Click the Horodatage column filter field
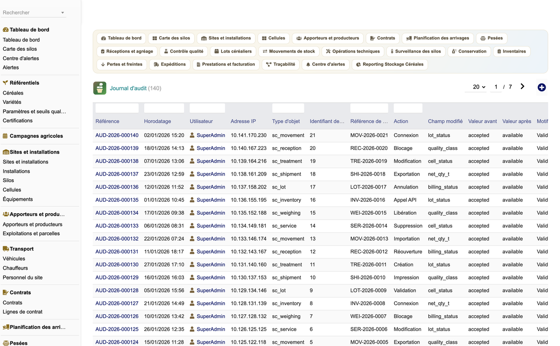 pyautogui.click(x=164, y=108)
